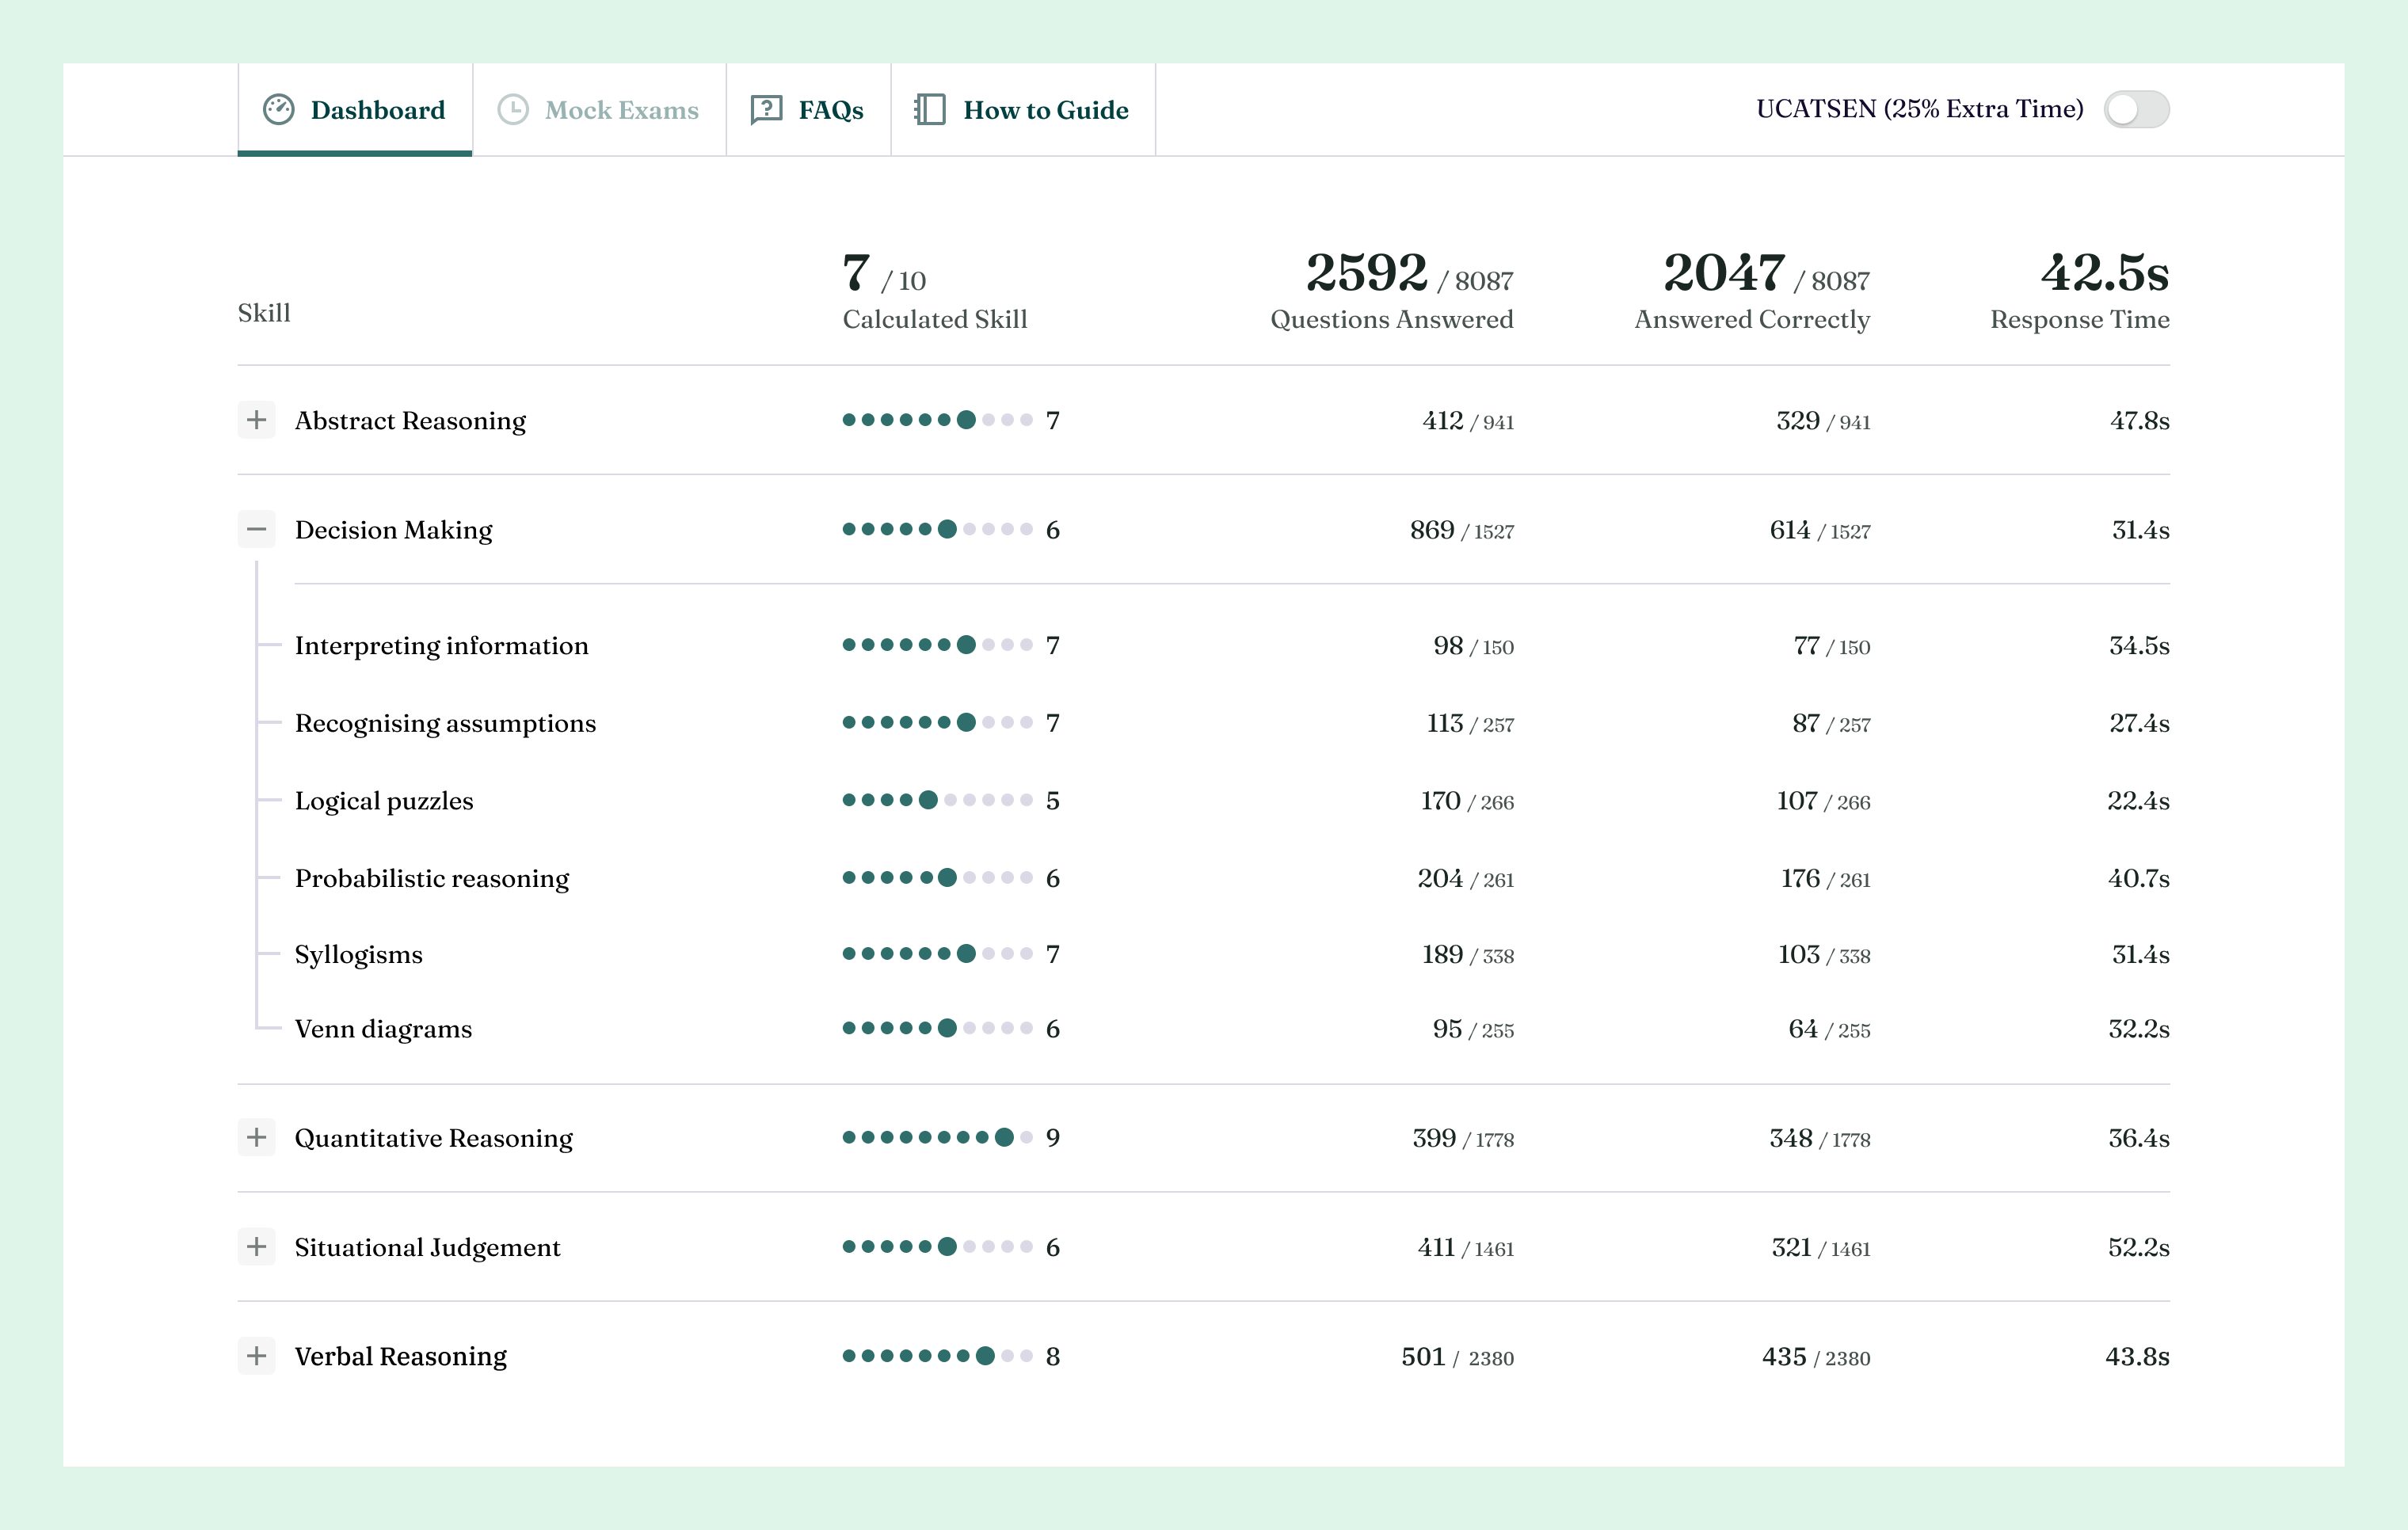
Task: Select the Logical puzzles sub-skill
Action: coord(384,801)
